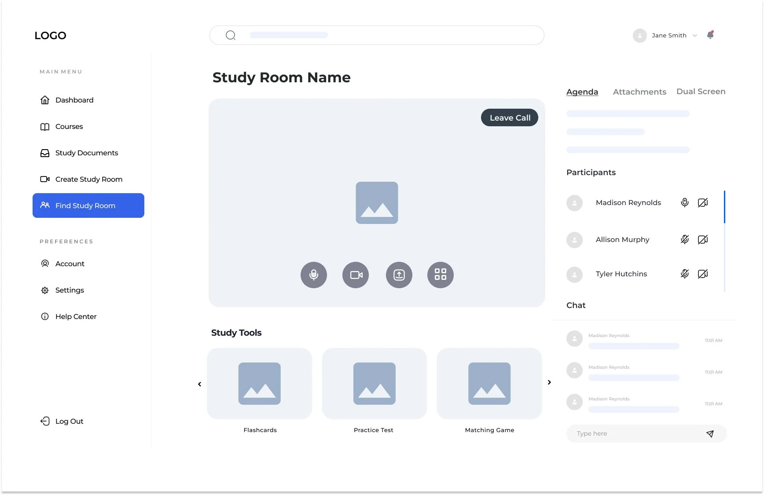Toggle Allison Murphy's camera
The width and height of the screenshot is (764, 495).
pyautogui.click(x=703, y=239)
